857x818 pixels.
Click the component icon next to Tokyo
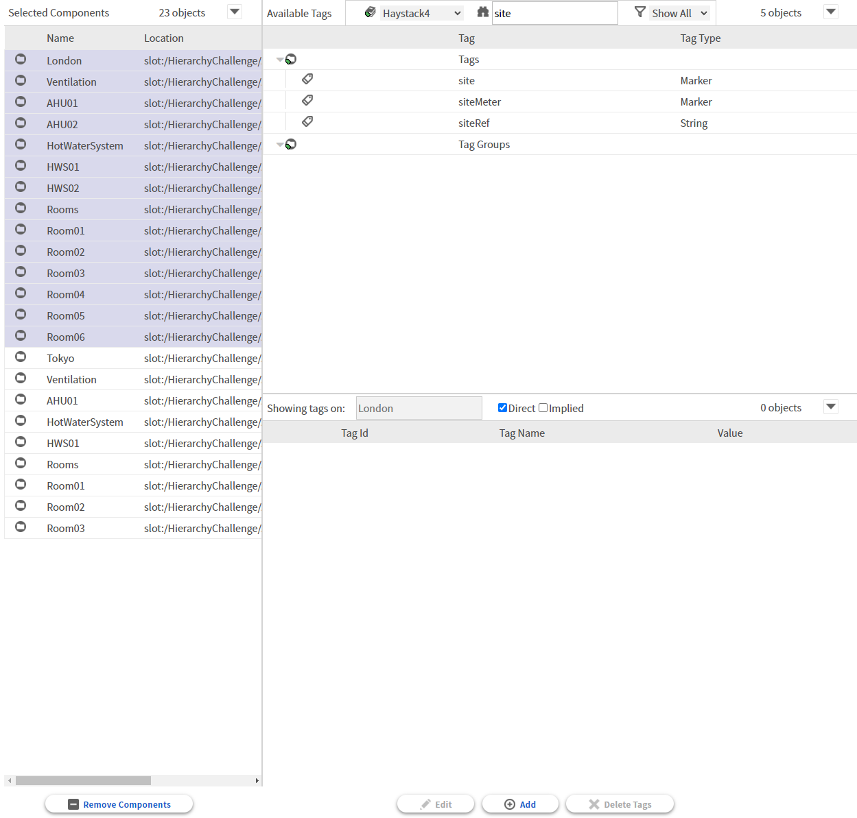pyautogui.click(x=21, y=357)
